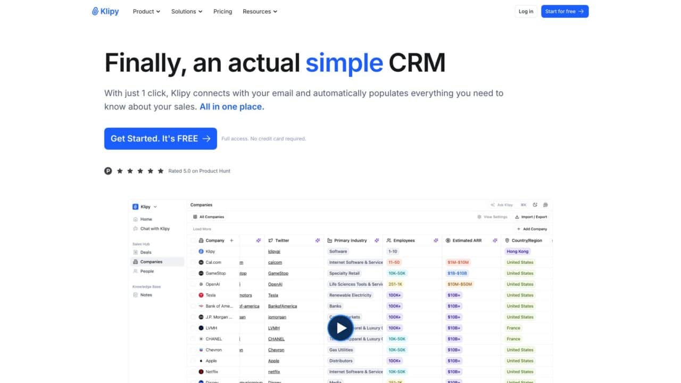This screenshot has width=681, height=383.
Task: Open Notes under Knowledge Base
Action: coord(145,295)
